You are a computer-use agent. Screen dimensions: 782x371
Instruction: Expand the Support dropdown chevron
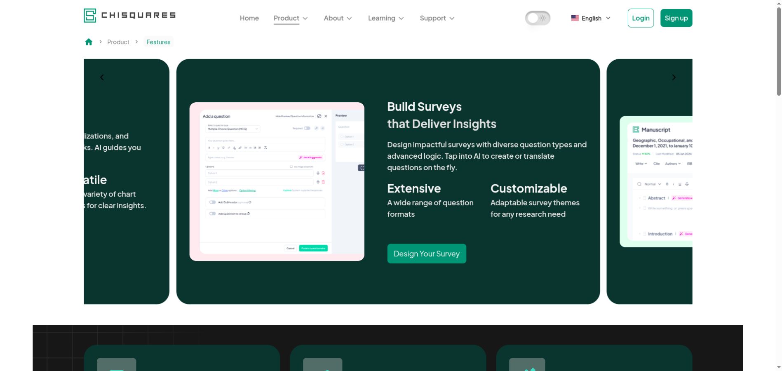[452, 19]
